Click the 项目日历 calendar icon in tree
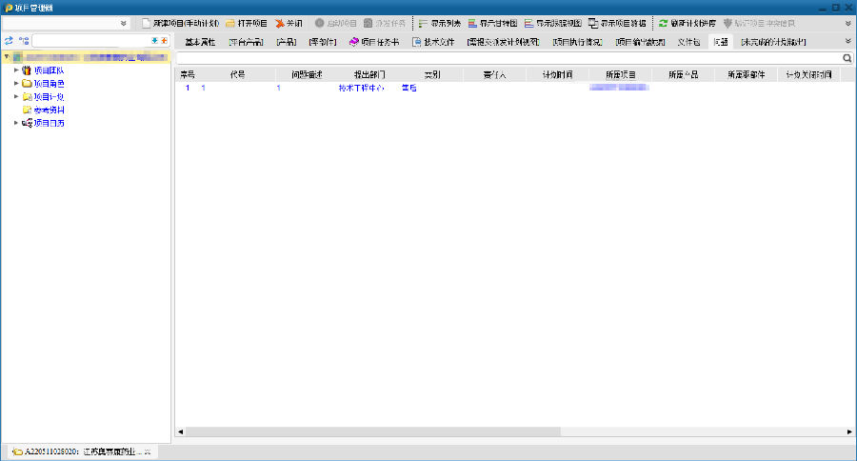The width and height of the screenshot is (857, 461). pos(27,123)
